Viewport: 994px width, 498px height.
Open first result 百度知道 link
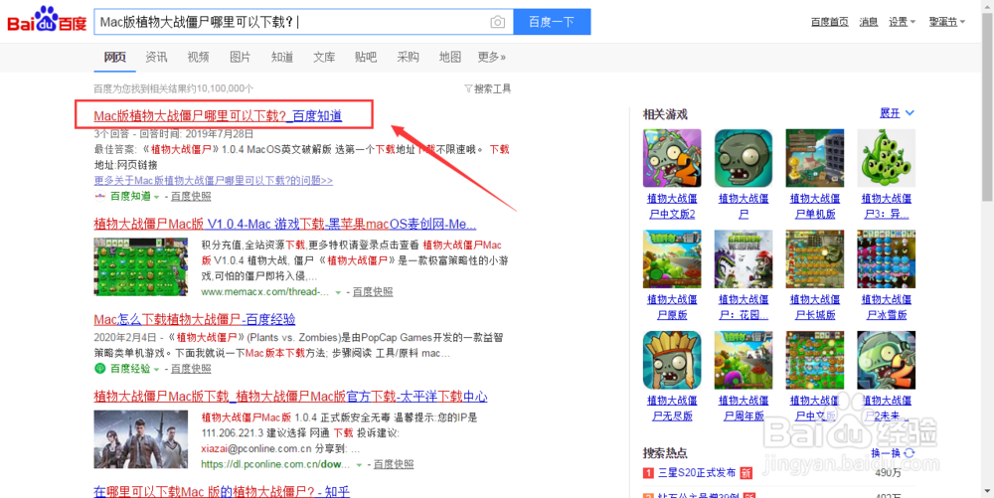(x=218, y=115)
